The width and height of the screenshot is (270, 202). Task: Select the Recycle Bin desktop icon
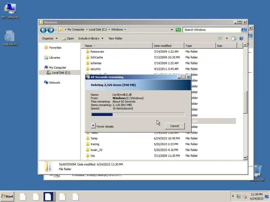pyautogui.click(x=258, y=173)
